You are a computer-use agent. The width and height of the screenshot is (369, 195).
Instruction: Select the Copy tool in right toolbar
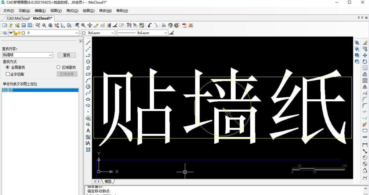tap(365, 49)
